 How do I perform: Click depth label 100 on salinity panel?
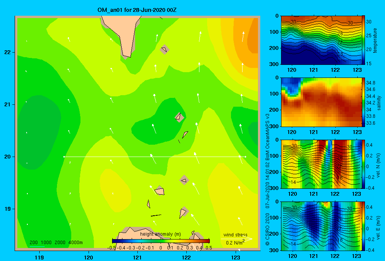pyautogui.click(x=274, y=94)
